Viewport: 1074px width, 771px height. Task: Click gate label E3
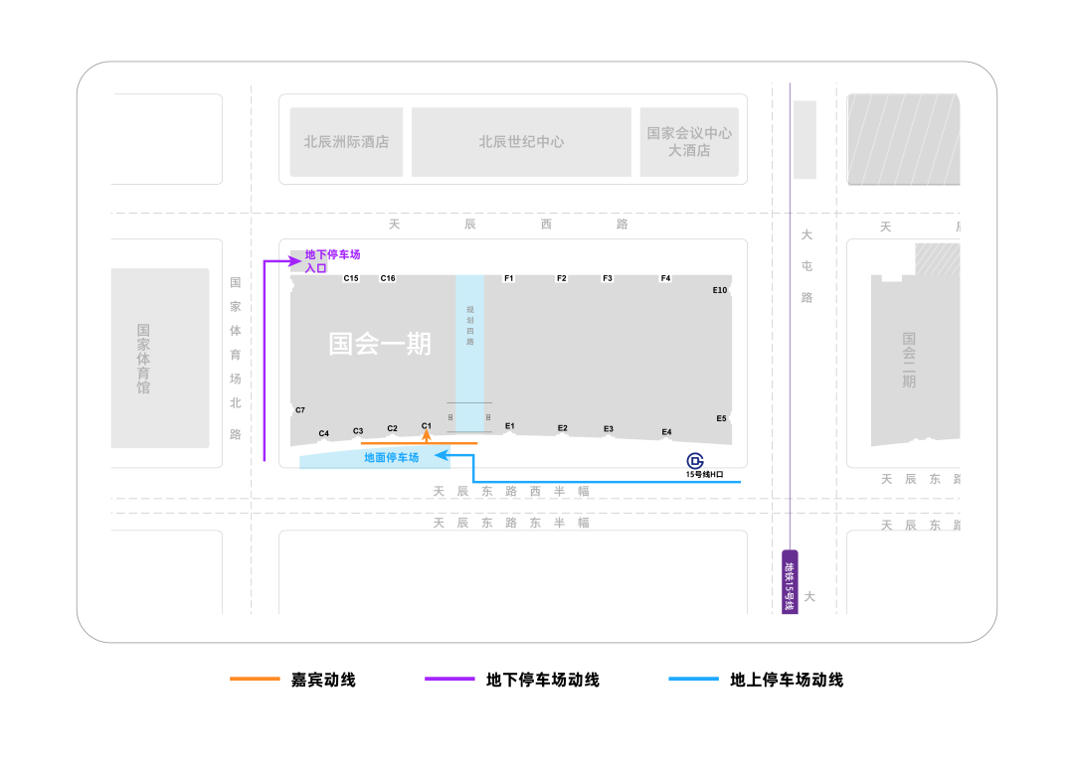[609, 429]
